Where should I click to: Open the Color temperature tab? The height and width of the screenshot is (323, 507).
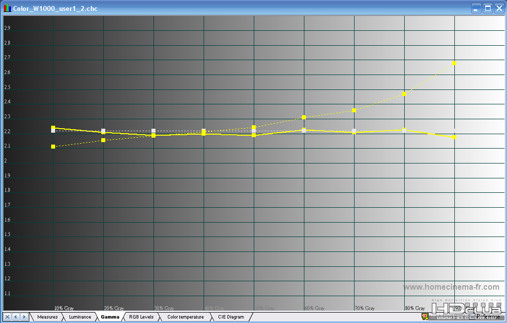point(186,317)
